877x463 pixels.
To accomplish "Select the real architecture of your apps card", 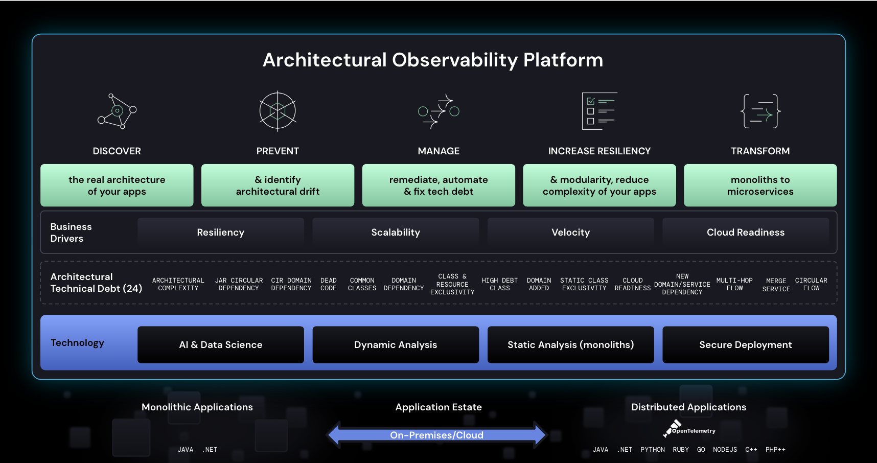I will pyautogui.click(x=117, y=186).
